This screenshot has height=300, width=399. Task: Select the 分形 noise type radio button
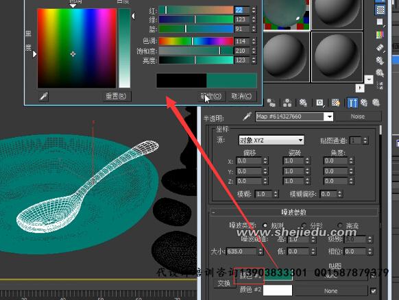304,225
